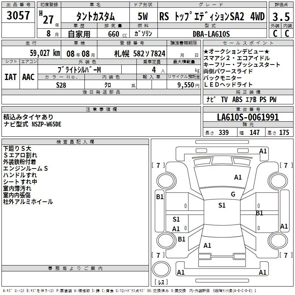Select the length value 339
The width and height of the screenshot is (295, 295).
click(223, 132)
